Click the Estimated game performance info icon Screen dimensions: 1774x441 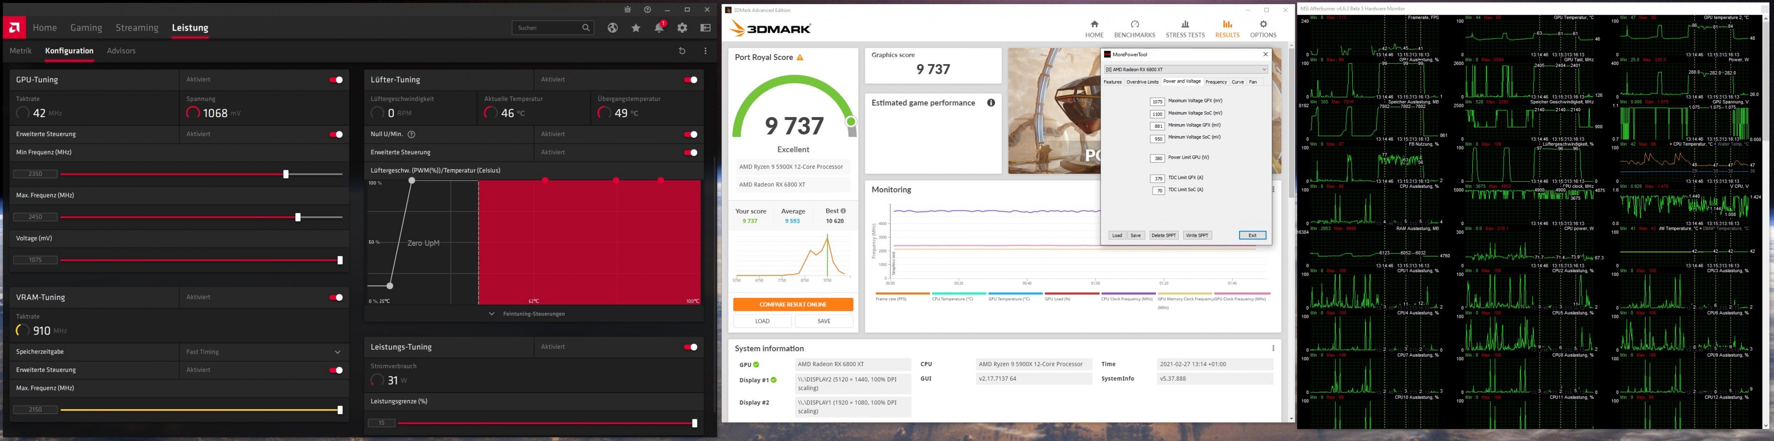991,102
